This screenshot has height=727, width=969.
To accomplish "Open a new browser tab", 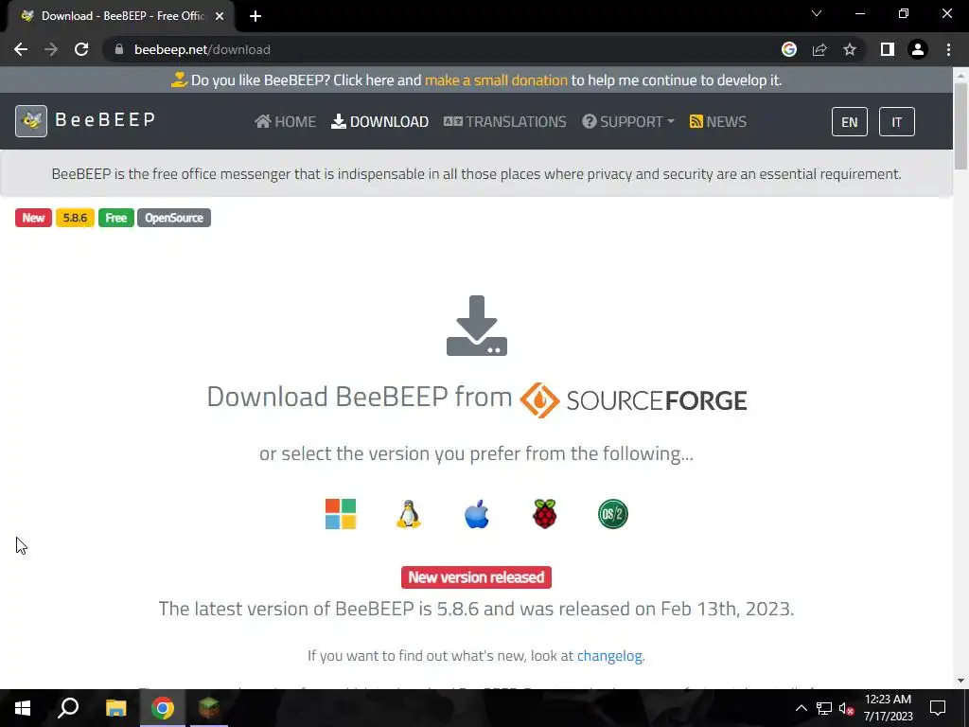I will click(255, 16).
